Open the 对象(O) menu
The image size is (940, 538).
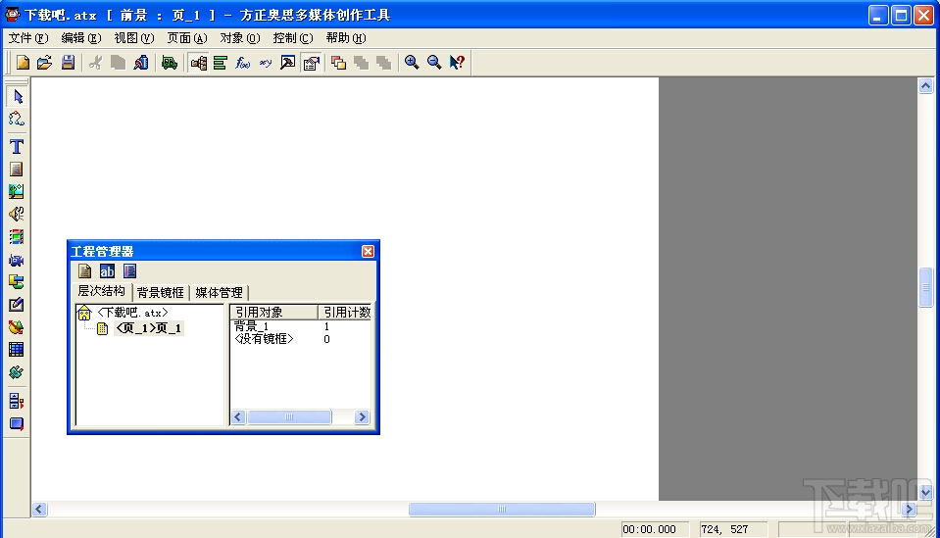pyautogui.click(x=240, y=38)
